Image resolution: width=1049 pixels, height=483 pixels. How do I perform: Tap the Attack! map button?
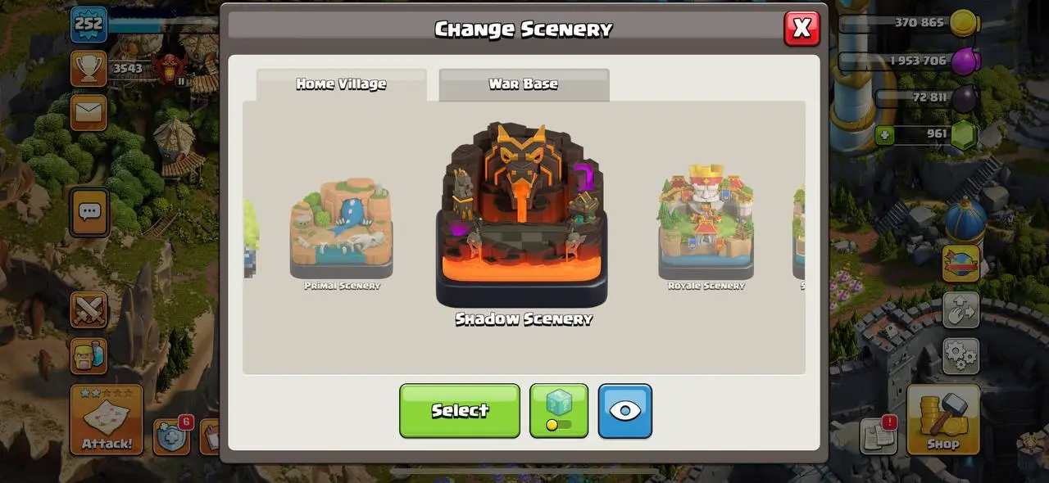107,420
